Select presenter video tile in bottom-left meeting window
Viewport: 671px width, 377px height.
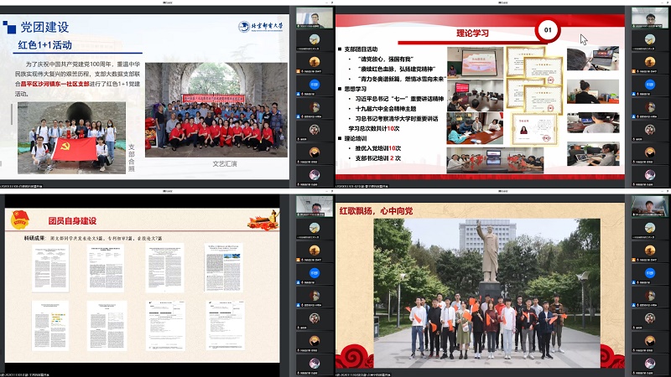(x=315, y=206)
